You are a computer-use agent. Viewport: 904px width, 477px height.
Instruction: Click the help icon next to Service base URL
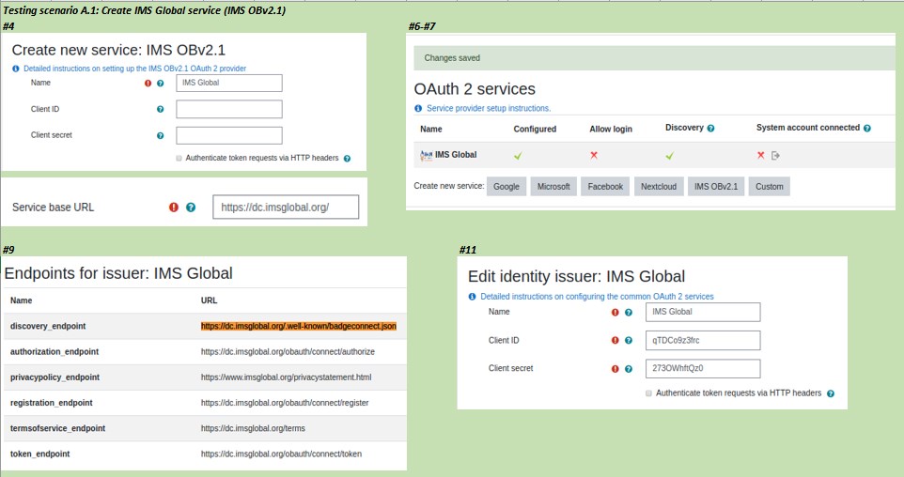click(191, 208)
